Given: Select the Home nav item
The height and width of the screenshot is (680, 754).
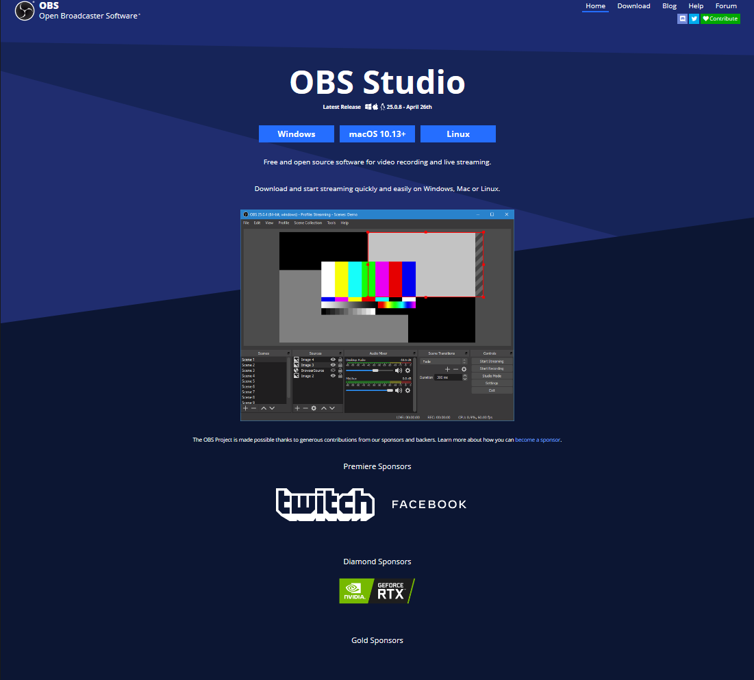Looking at the screenshot, I should click(595, 6).
